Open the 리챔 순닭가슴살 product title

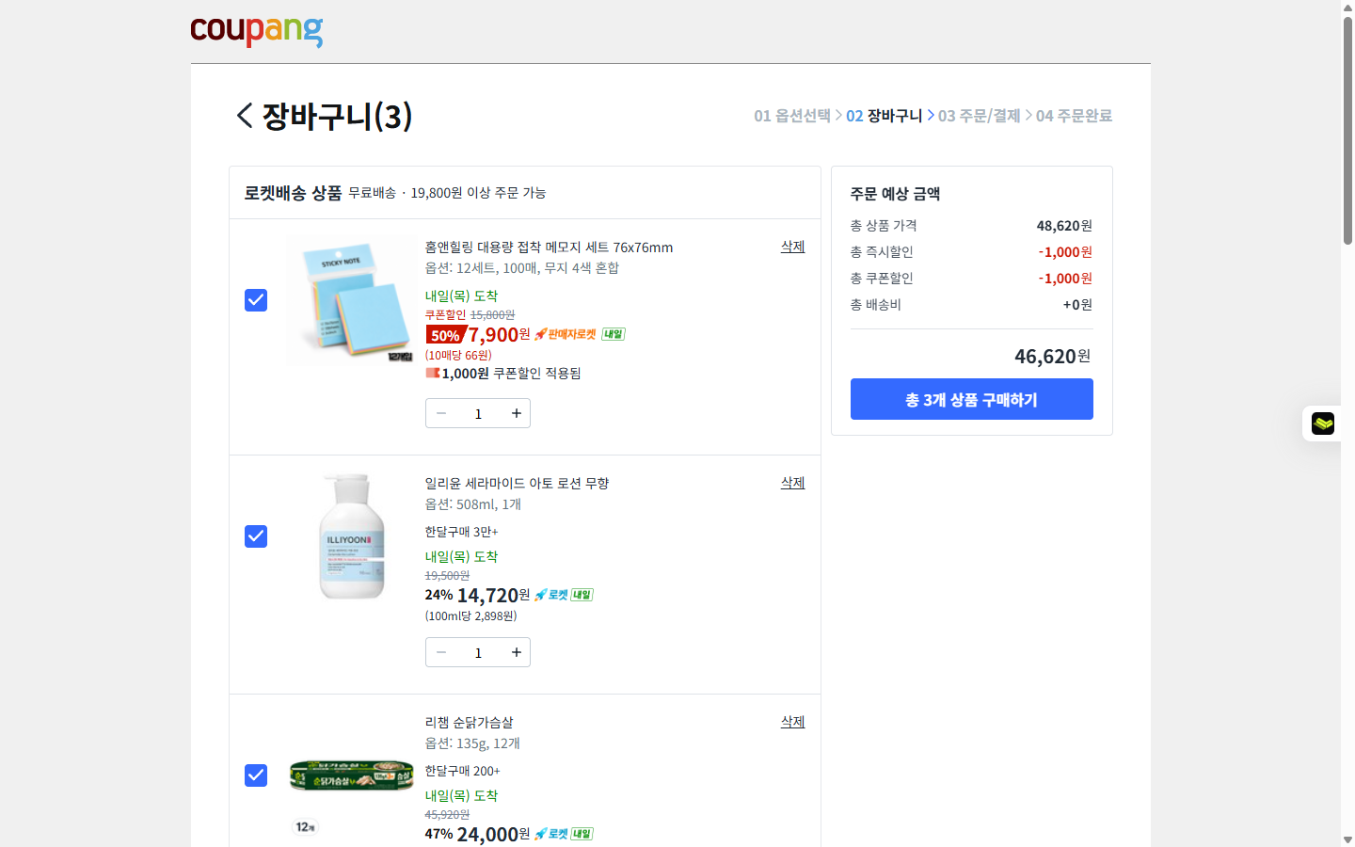pos(469,723)
